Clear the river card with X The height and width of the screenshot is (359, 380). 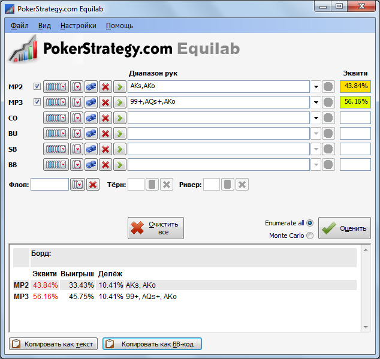[242, 185]
